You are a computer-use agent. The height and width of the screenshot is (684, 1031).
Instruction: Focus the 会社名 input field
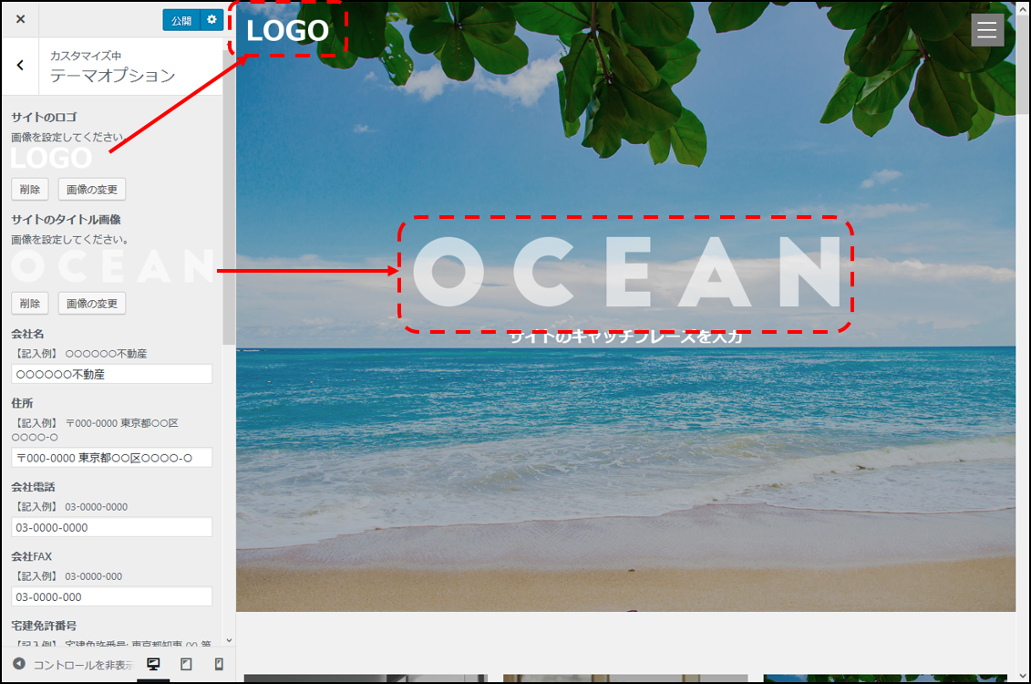[x=112, y=374]
